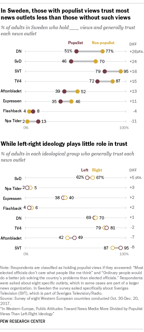Click the Populist dot on the DN row
Screen dimensions: 144x332
[x=77, y=51]
